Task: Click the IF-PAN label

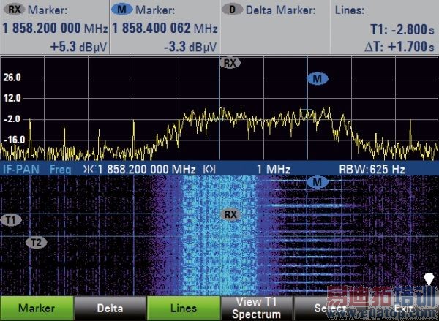Action: (x=21, y=170)
